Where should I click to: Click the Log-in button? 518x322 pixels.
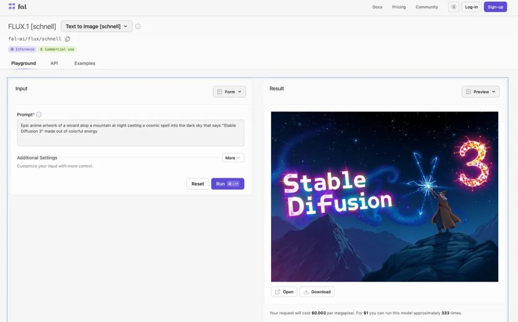(x=471, y=7)
